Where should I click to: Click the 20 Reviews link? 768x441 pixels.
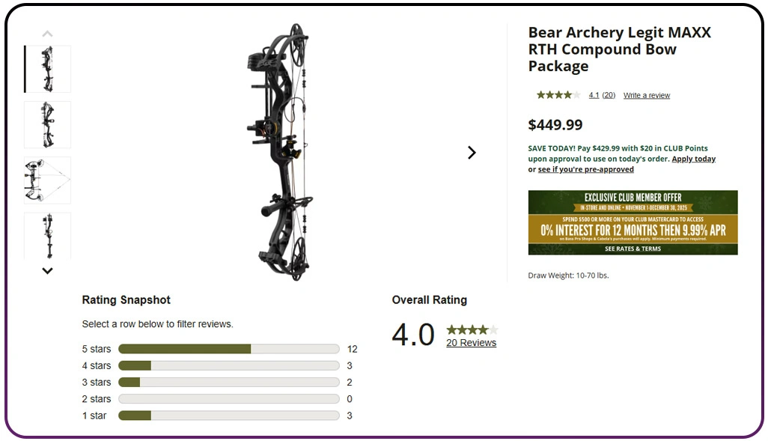471,343
